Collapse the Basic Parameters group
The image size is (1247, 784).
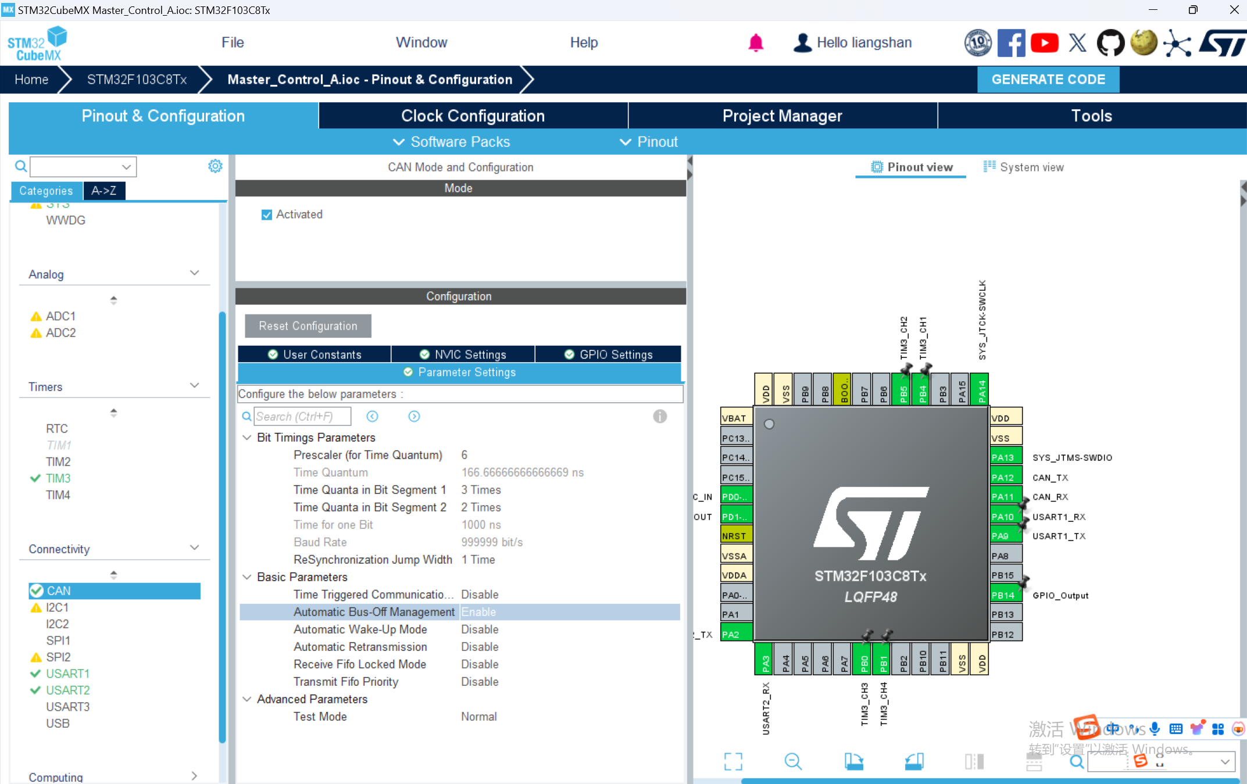(x=247, y=577)
